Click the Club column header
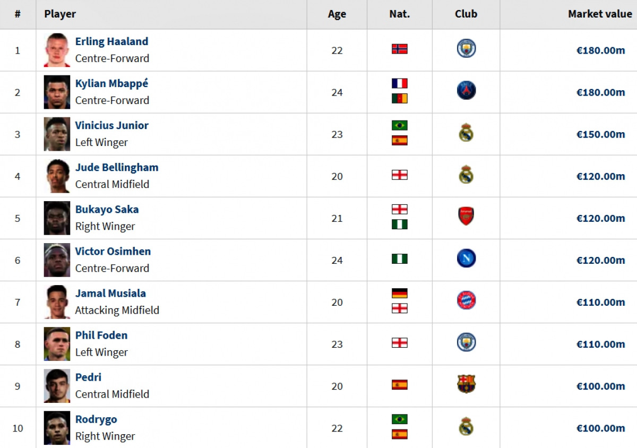This screenshot has height=448, width=637. (x=466, y=14)
